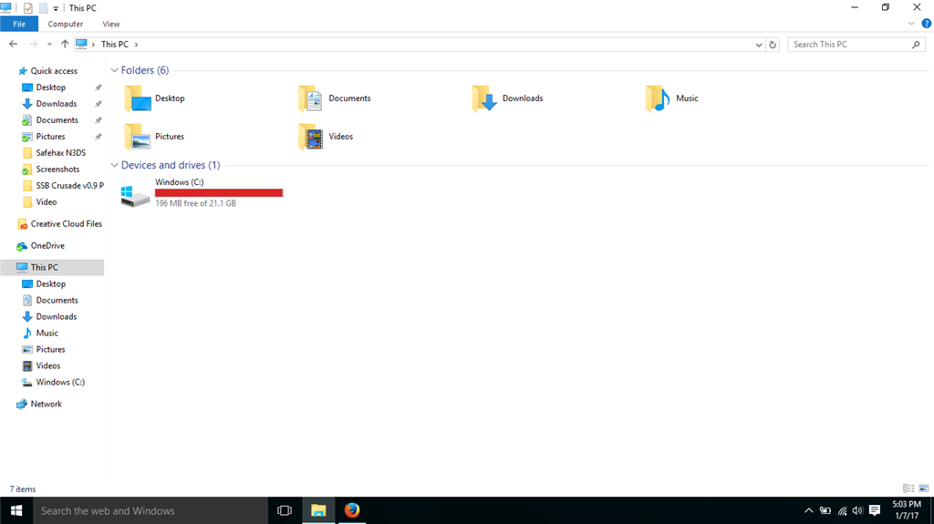
Task: Click the Search the web and Windows box
Action: tap(150, 511)
